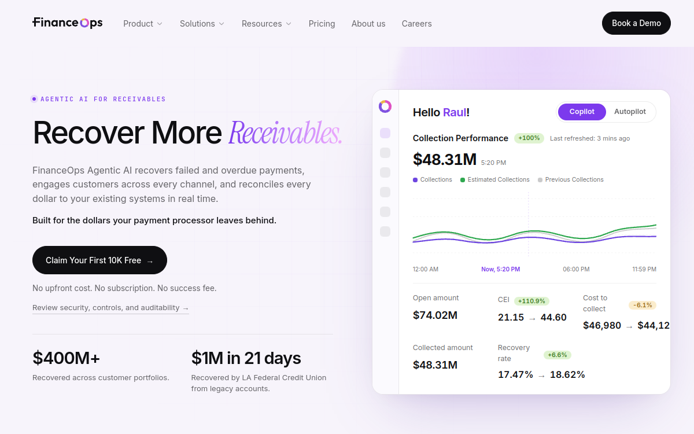Switch dashboard to Autopilot mode

point(630,112)
